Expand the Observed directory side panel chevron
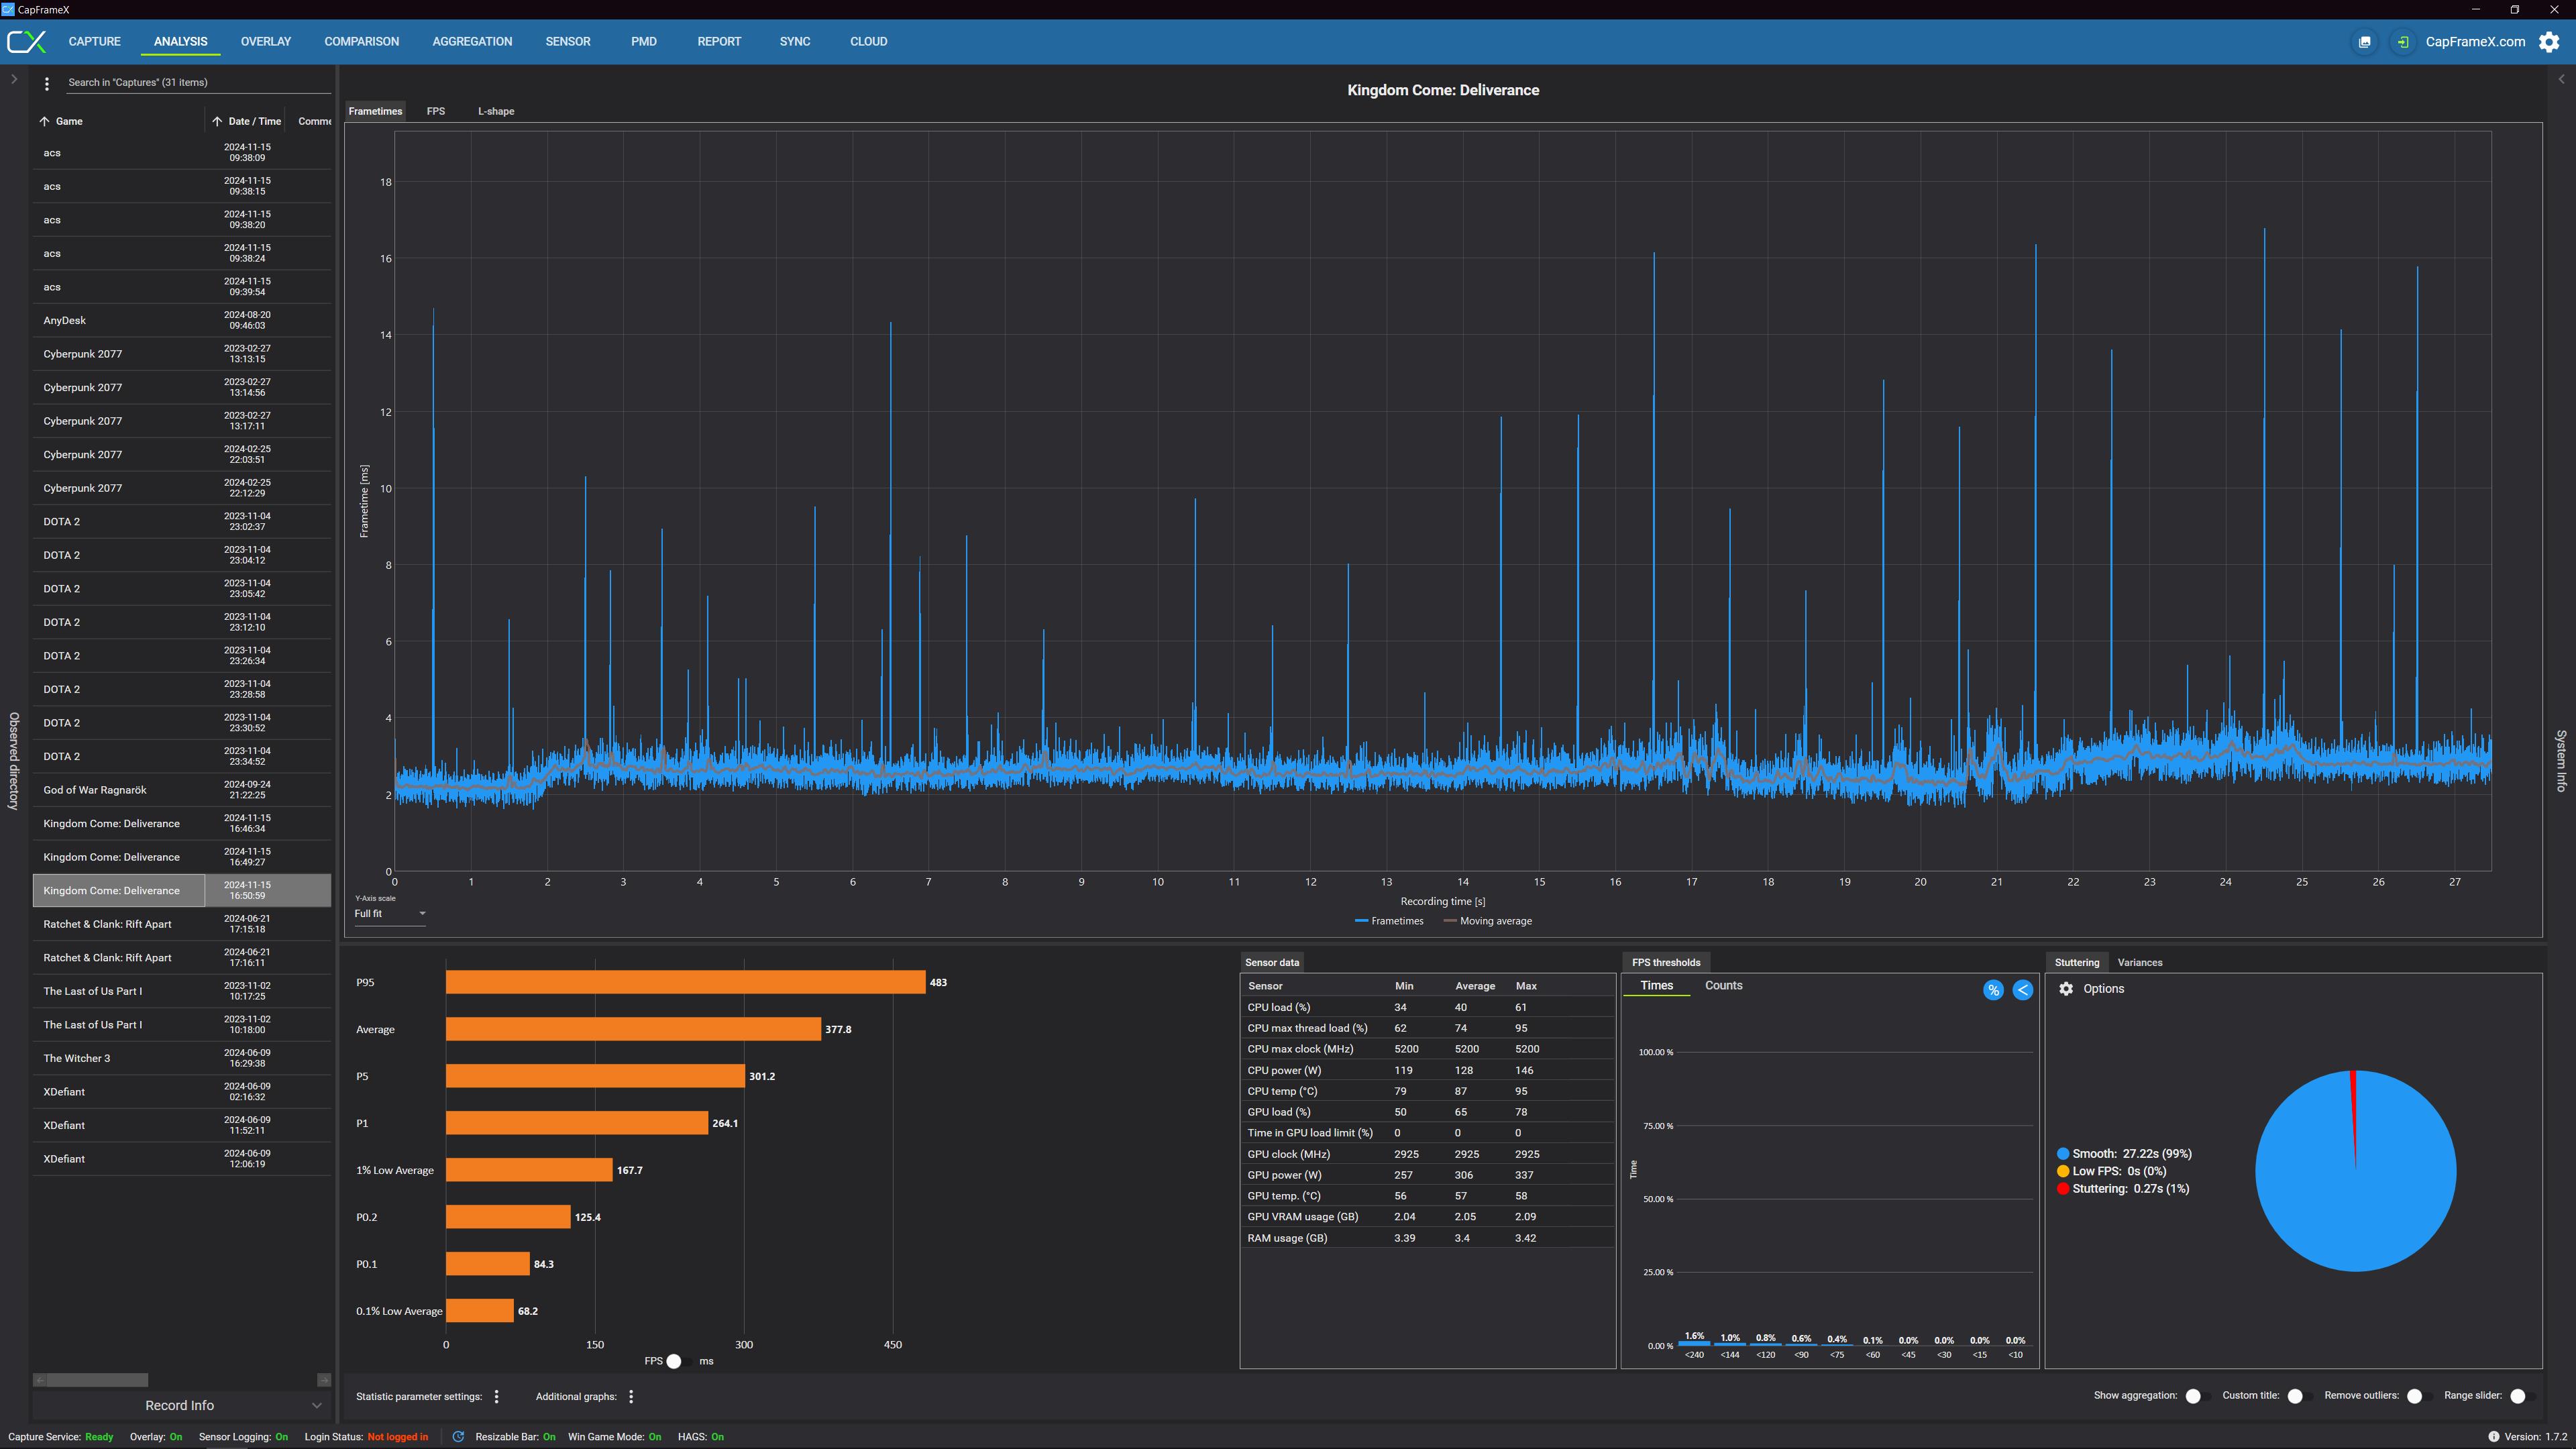The width and height of the screenshot is (2576, 1449). [x=14, y=79]
